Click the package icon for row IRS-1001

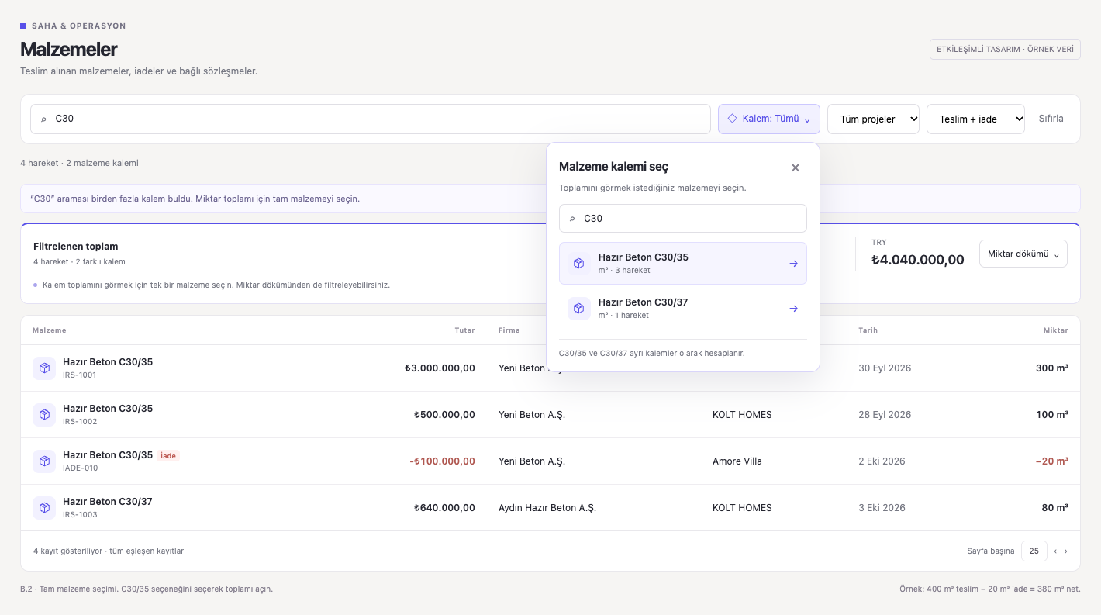[44, 368]
